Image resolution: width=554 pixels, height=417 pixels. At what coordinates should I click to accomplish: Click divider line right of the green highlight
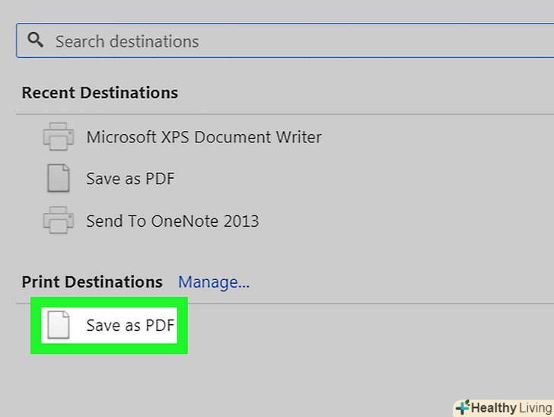click(x=365, y=304)
